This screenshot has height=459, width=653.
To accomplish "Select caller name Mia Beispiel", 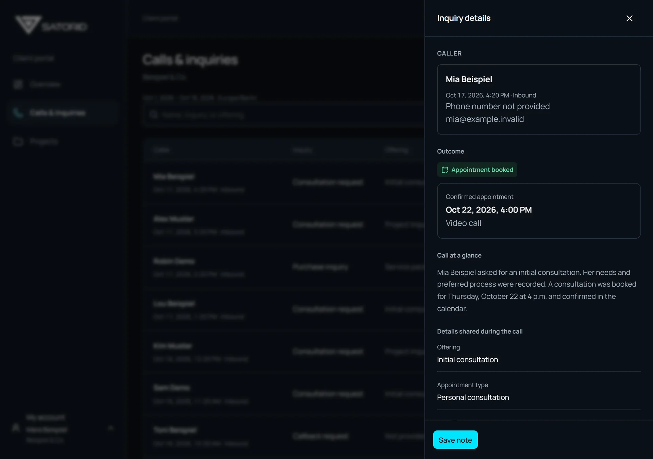I will pyautogui.click(x=469, y=79).
